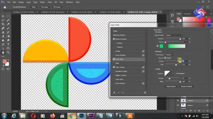Select the Eraser tool

(3, 36)
